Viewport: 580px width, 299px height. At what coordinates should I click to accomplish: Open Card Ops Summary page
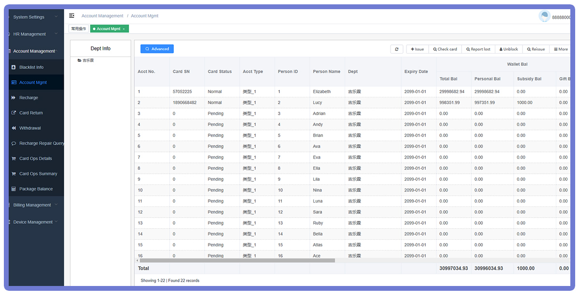click(x=38, y=174)
